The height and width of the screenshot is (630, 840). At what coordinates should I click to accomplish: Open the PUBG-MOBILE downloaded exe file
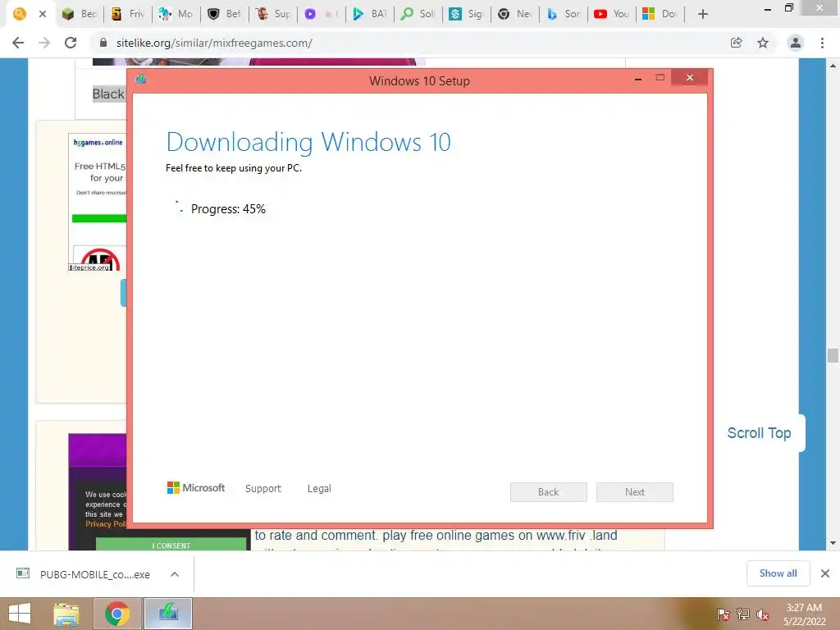pos(84,574)
